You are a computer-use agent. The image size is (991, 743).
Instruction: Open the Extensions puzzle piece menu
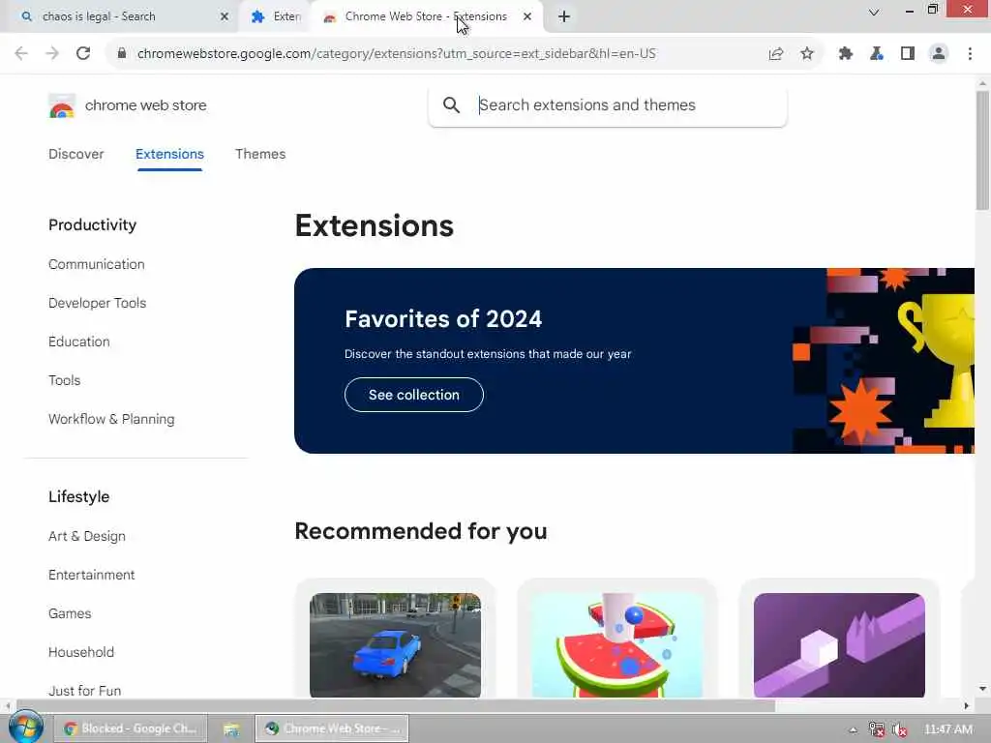pos(846,54)
